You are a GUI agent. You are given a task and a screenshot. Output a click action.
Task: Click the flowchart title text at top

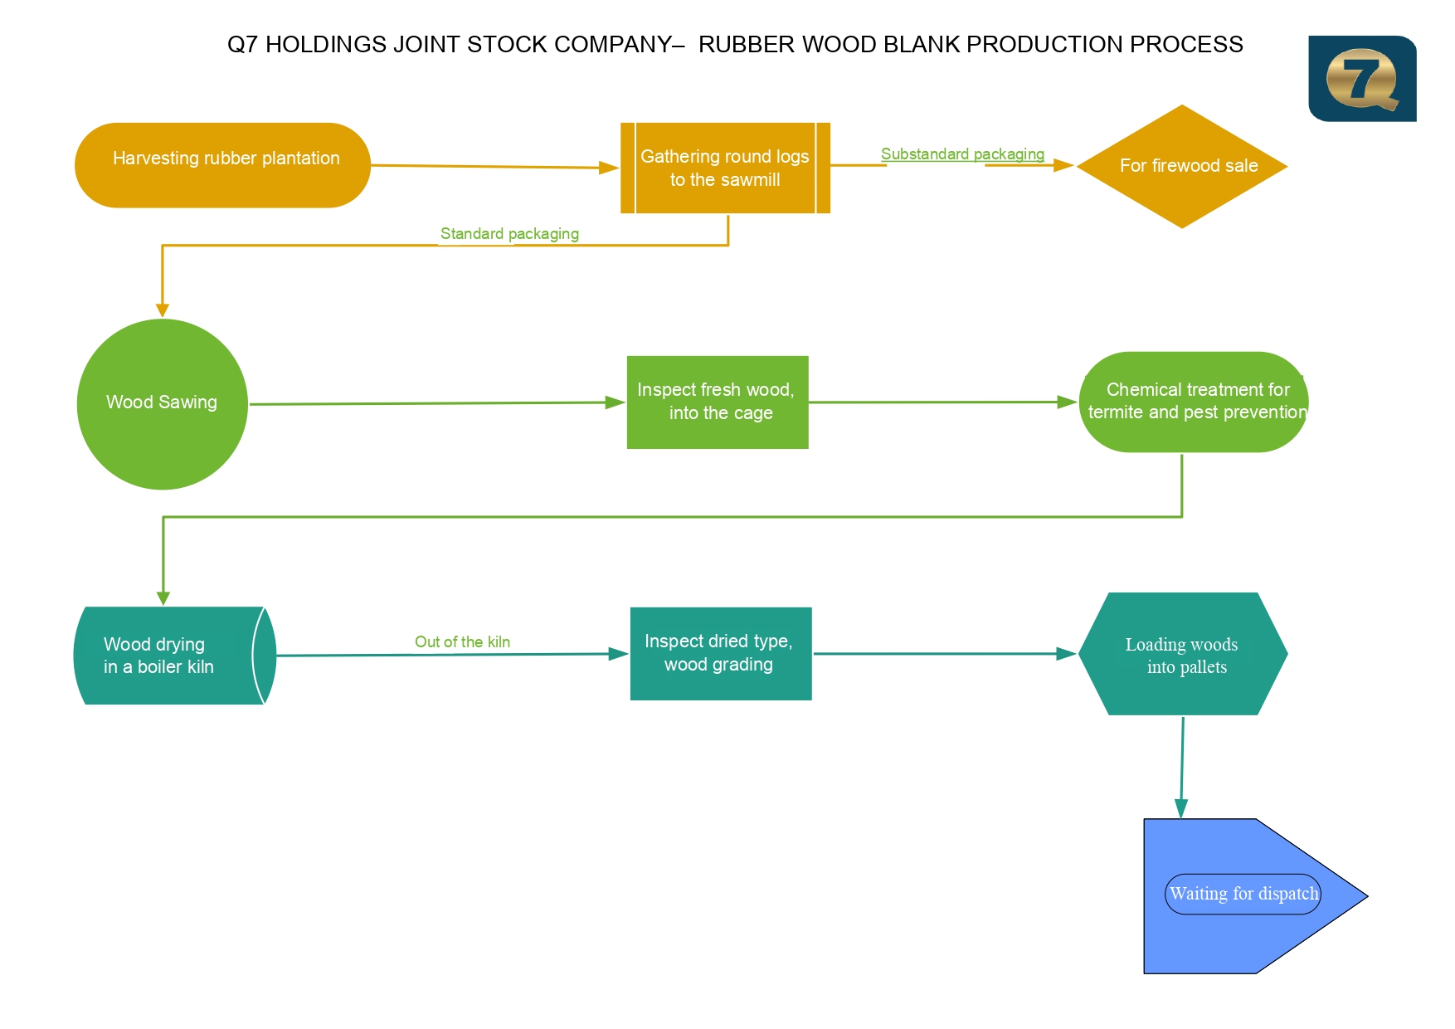735,45
